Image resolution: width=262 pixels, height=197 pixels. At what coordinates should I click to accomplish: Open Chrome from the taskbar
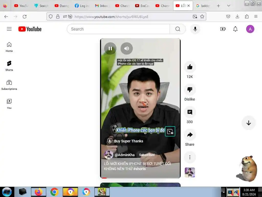tap(54, 192)
